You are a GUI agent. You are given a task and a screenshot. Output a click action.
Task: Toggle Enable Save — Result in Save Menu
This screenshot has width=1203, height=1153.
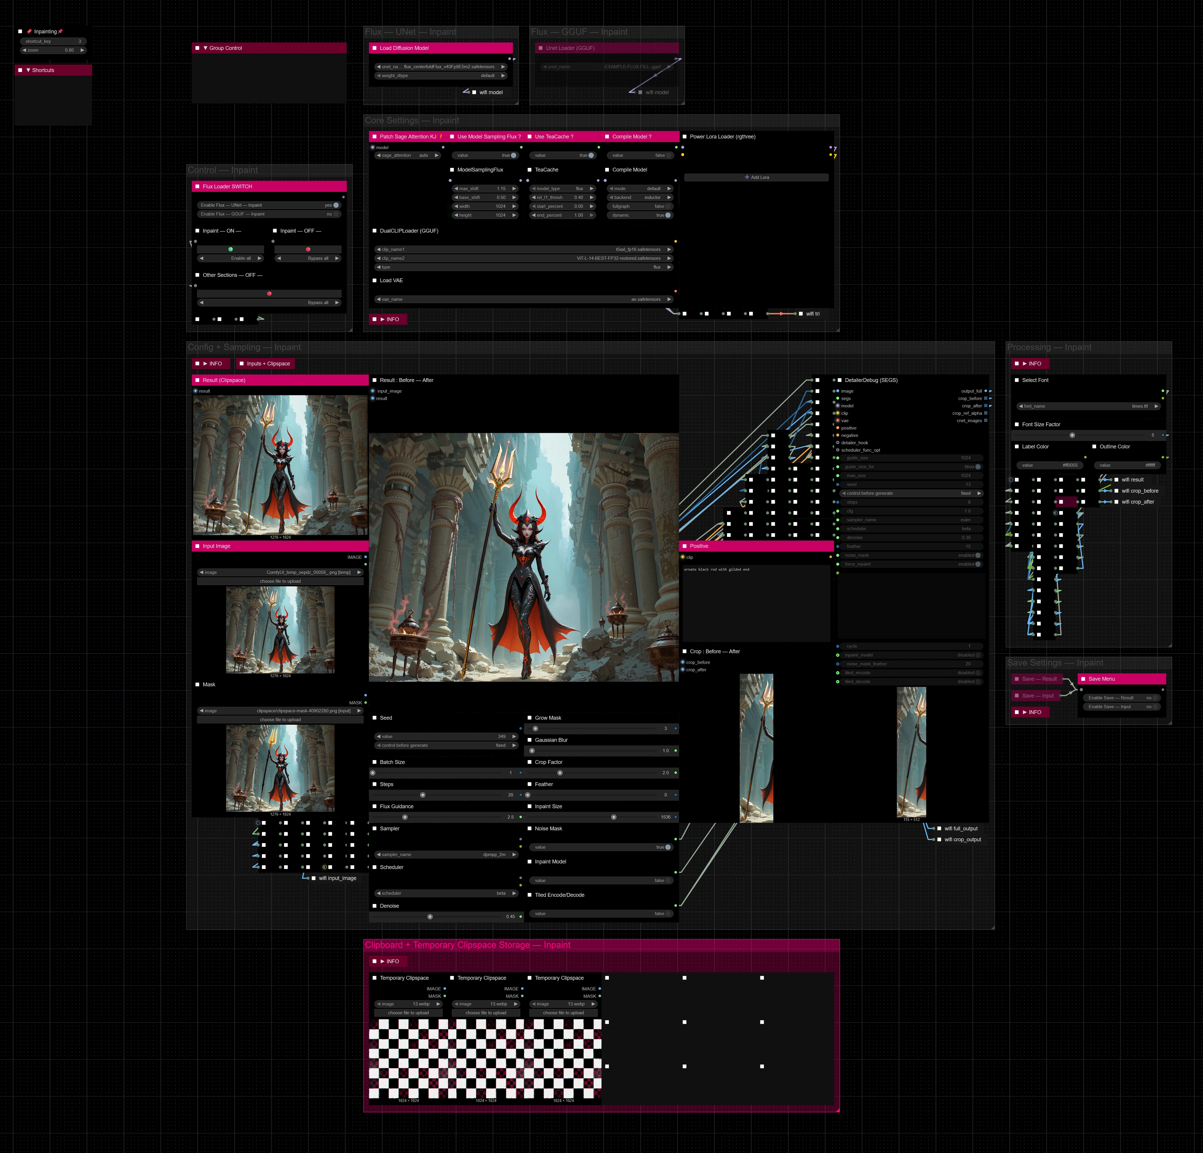pyautogui.click(x=1155, y=698)
